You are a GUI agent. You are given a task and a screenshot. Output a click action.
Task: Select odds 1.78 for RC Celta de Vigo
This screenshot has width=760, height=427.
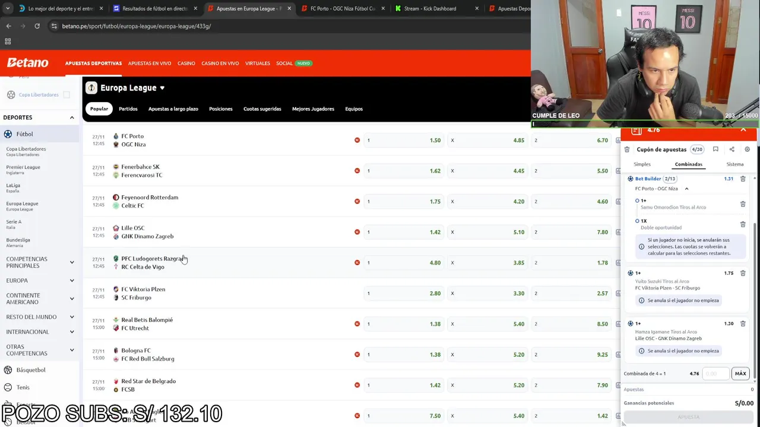click(x=571, y=263)
